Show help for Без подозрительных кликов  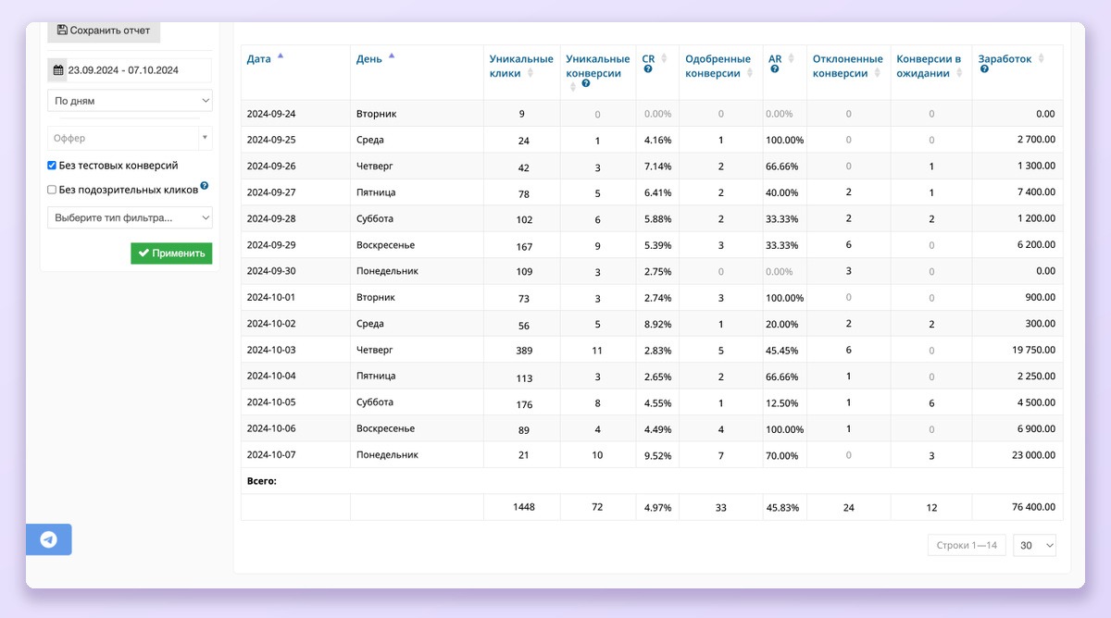click(x=205, y=186)
